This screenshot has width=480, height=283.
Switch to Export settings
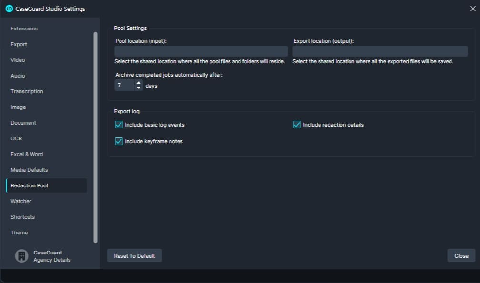click(x=19, y=44)
